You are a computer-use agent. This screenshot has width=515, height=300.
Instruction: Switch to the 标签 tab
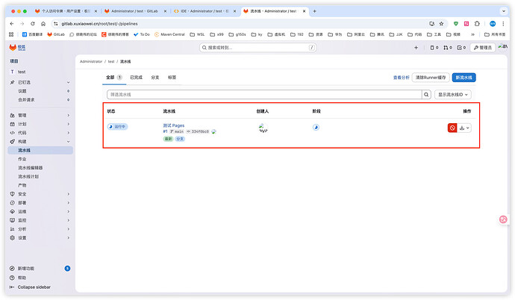[172, 77]
